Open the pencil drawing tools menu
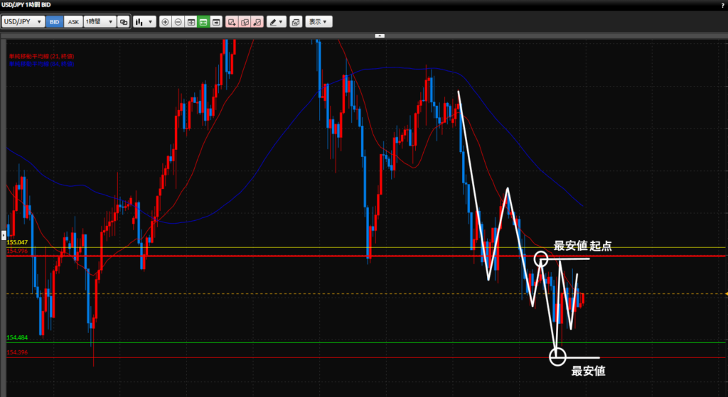Viewport: 728px width, 397px height. (277, 22)
